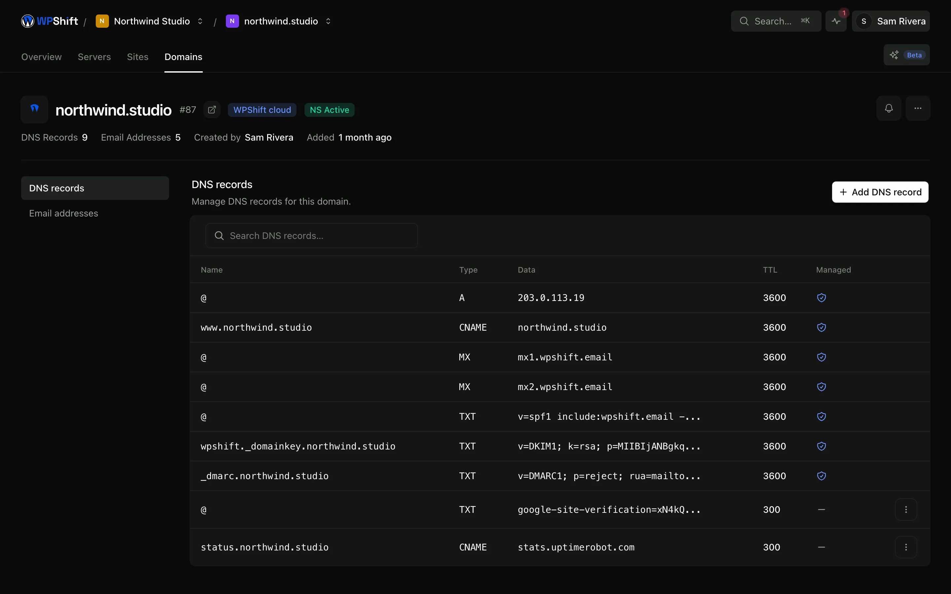Open the Sam Rivera account menu
This screenshot has height=594, width=951.
[891, 21]
